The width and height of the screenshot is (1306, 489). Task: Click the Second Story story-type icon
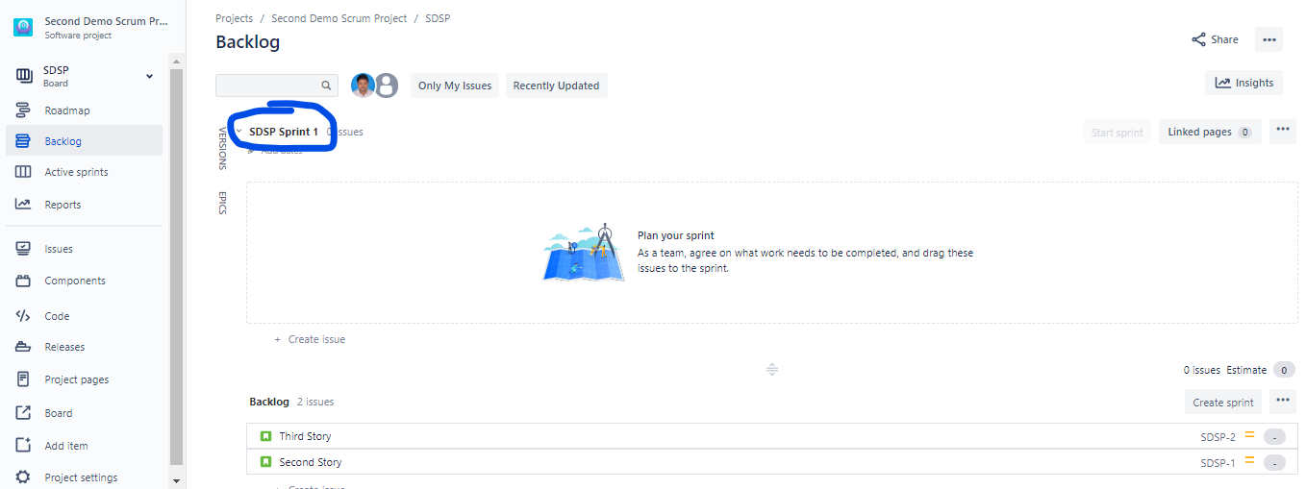click(x=265, y=462)
